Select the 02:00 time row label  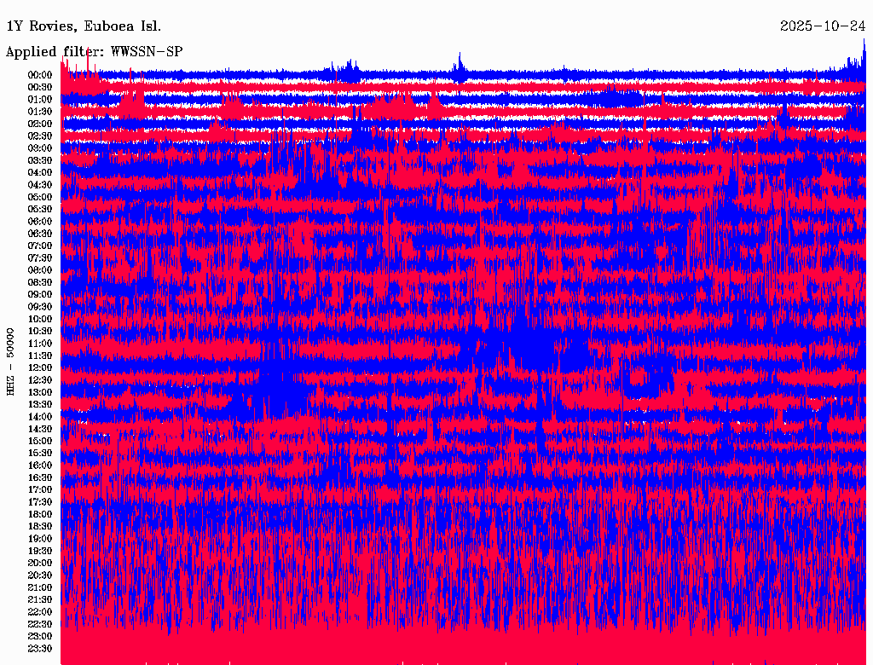pyautogui.click(x=40, y=124)
